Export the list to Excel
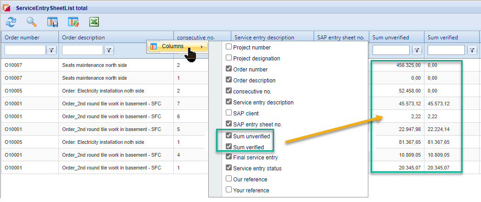This screenshot has width=481, height=202. (94, 22)
